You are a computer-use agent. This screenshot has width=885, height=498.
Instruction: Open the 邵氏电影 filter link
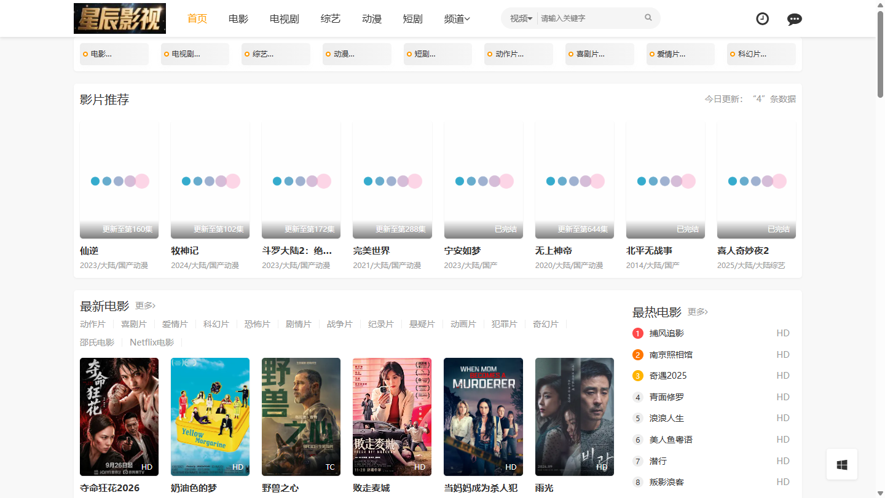tap(97, 342)
